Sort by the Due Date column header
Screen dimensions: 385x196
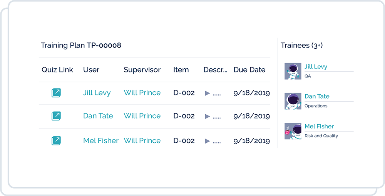coord(249,70)
